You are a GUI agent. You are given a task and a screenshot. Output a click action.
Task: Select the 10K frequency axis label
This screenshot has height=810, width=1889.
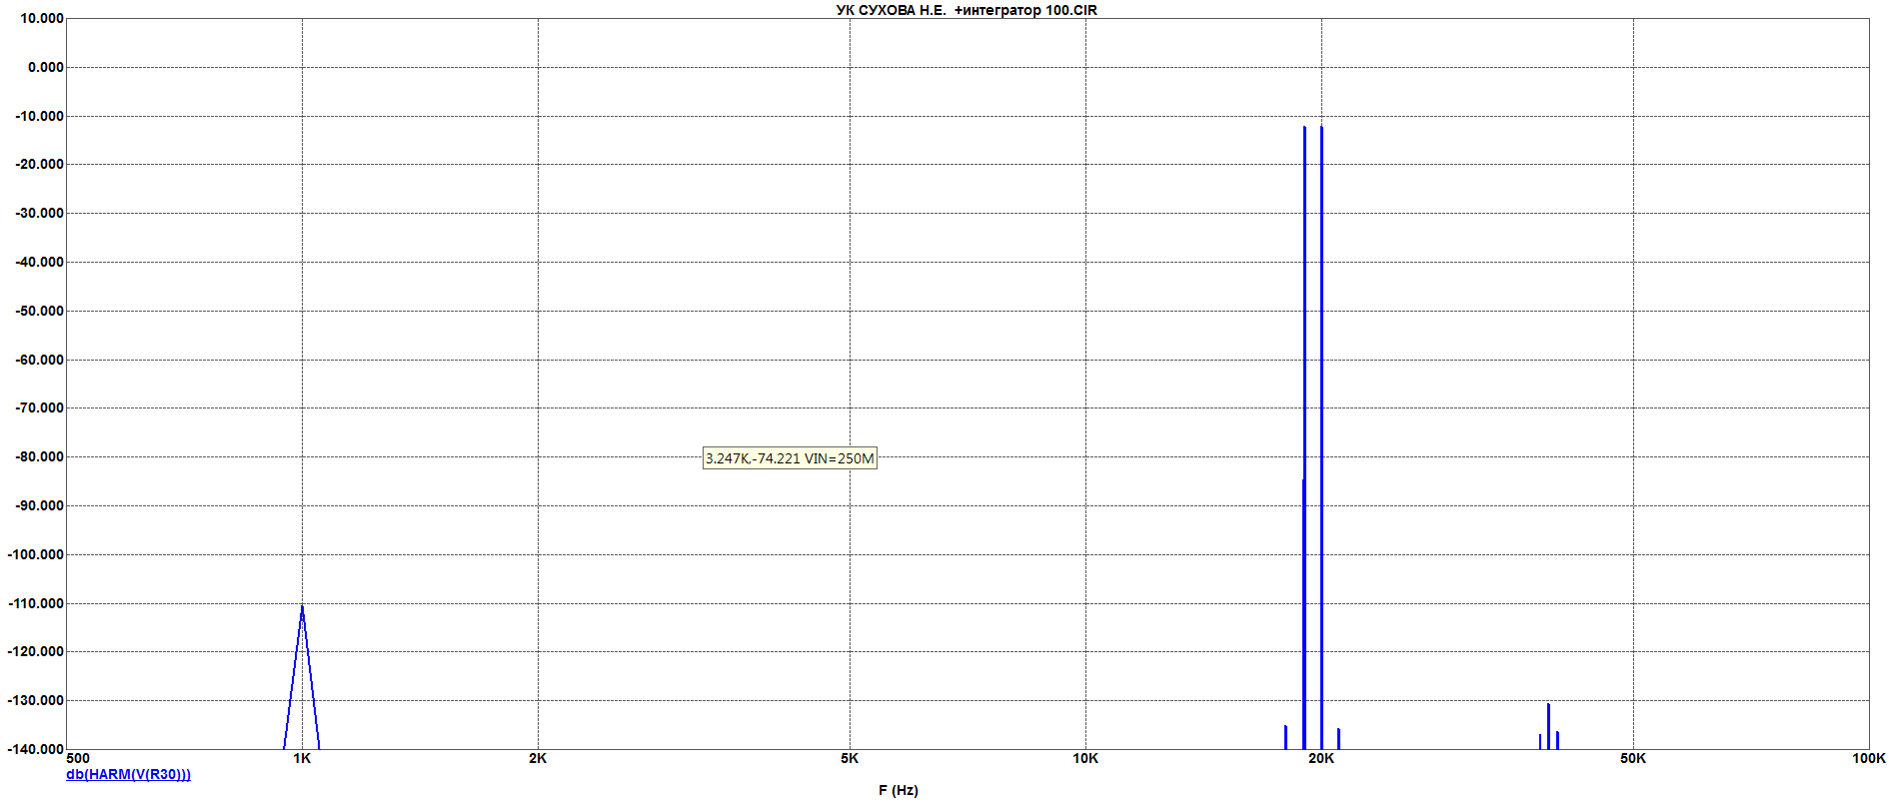[x=1085, y=758]
